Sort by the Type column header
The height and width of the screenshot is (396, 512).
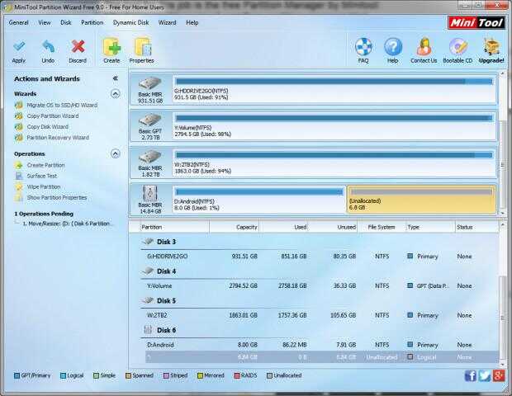pos(430,227)
